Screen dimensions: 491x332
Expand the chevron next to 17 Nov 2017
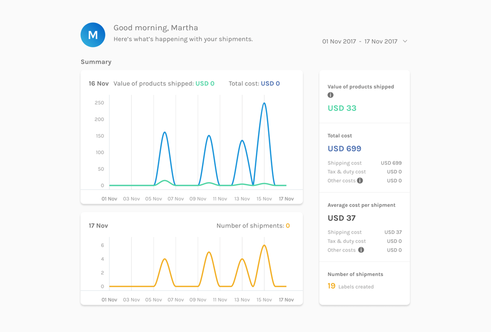pyautogui.click(x=405, y=41)
